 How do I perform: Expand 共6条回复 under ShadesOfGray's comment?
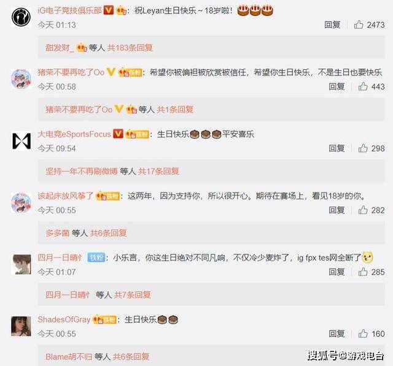131,357
